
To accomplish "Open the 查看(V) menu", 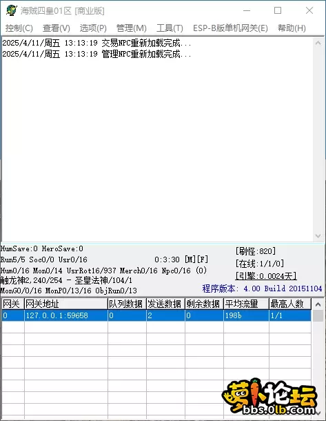I will (x=57, y=28).
